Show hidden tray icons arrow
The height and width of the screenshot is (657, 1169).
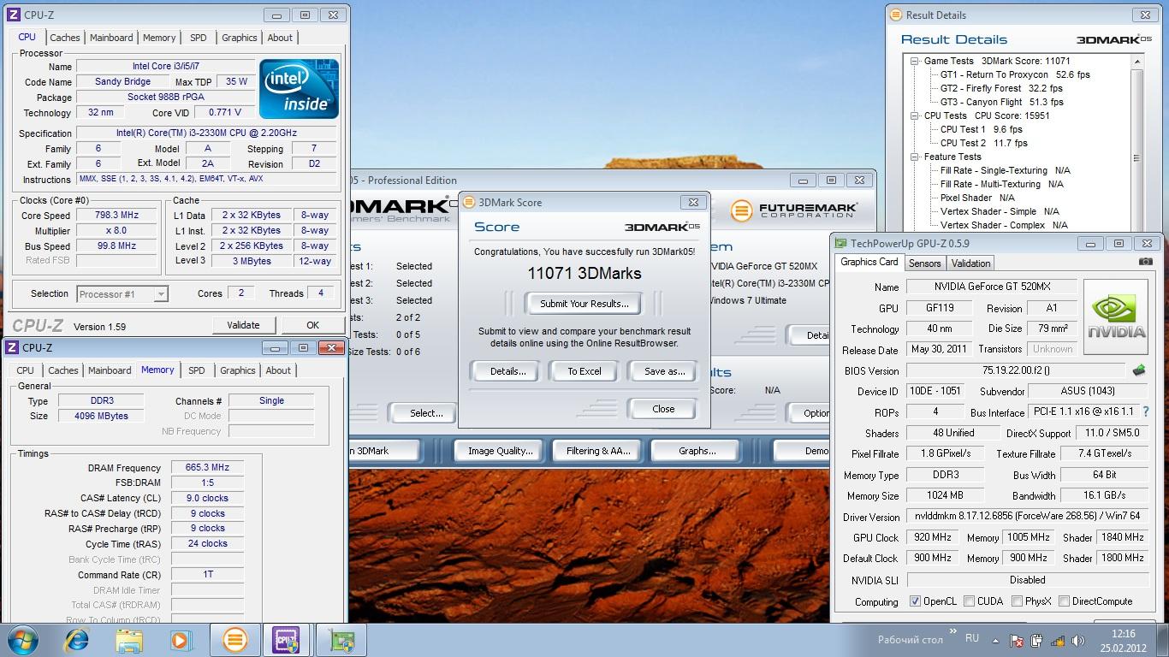(994, 640)
